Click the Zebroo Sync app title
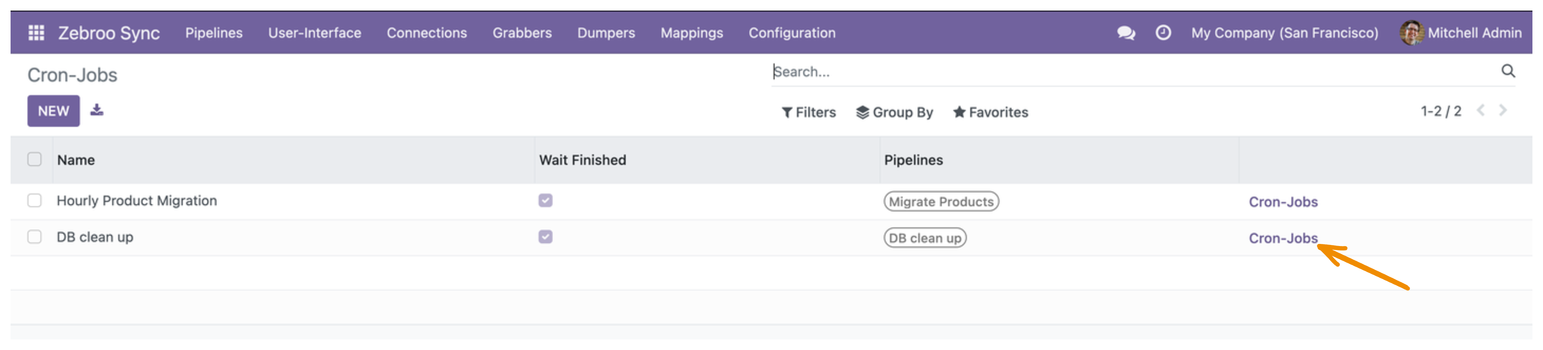1543x350 pixels. 109,33
